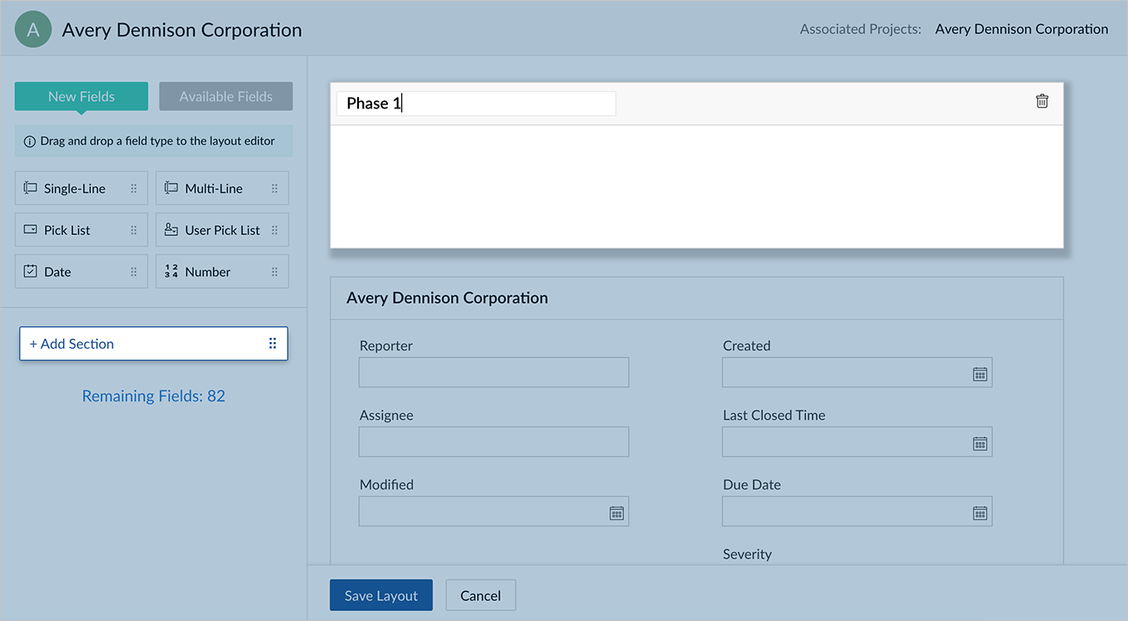Grab the Multi-Line drag handle
Image resolution: width=1128 pixels, height=621 pixels.
click(x=274, y=189)
